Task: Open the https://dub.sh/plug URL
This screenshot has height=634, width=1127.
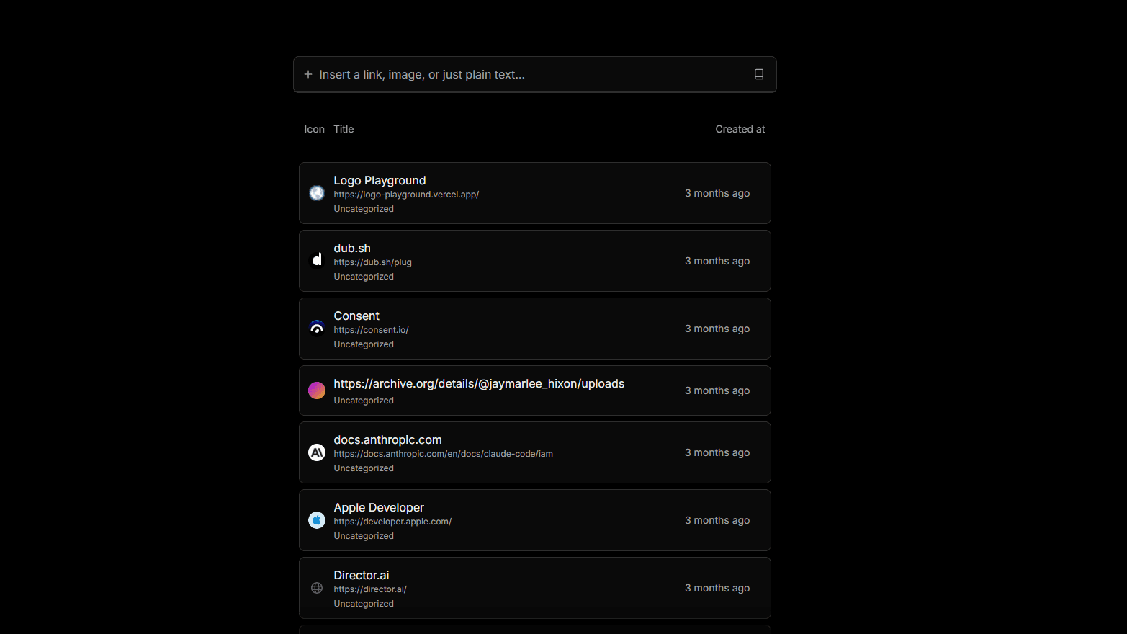Action: 372,262
